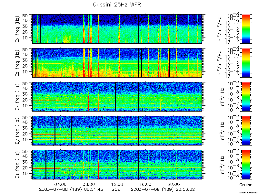Viewport: 258px width, 194px height.
Task: Click the By panel color bar
Action: 246,131
